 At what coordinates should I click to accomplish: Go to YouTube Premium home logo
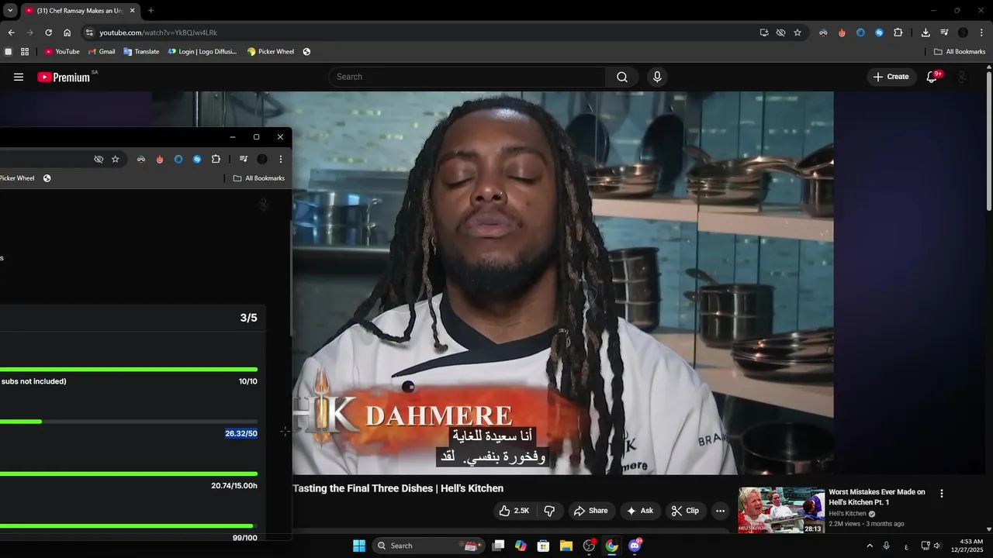click(x=64, y=77)
